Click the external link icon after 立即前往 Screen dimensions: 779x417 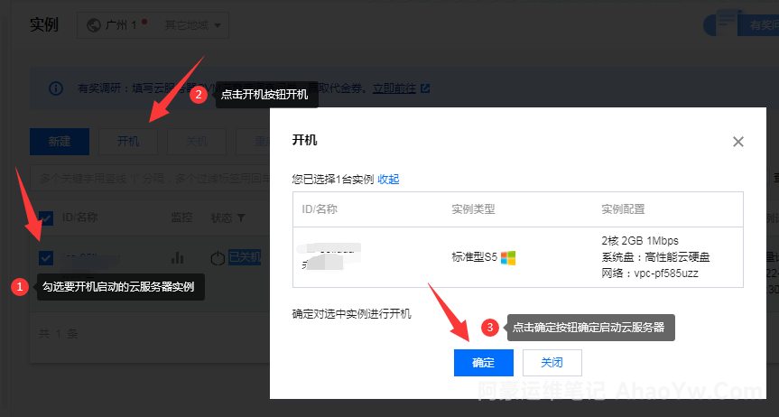point(425,88)
